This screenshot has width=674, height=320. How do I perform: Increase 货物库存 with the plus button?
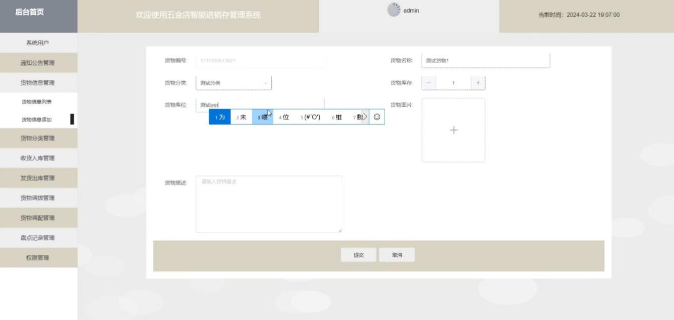tap(478, 83)
